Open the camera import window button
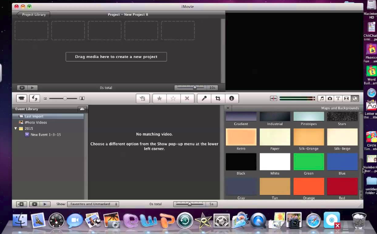Viewport: 377px width, 234px height. [21, 98]
